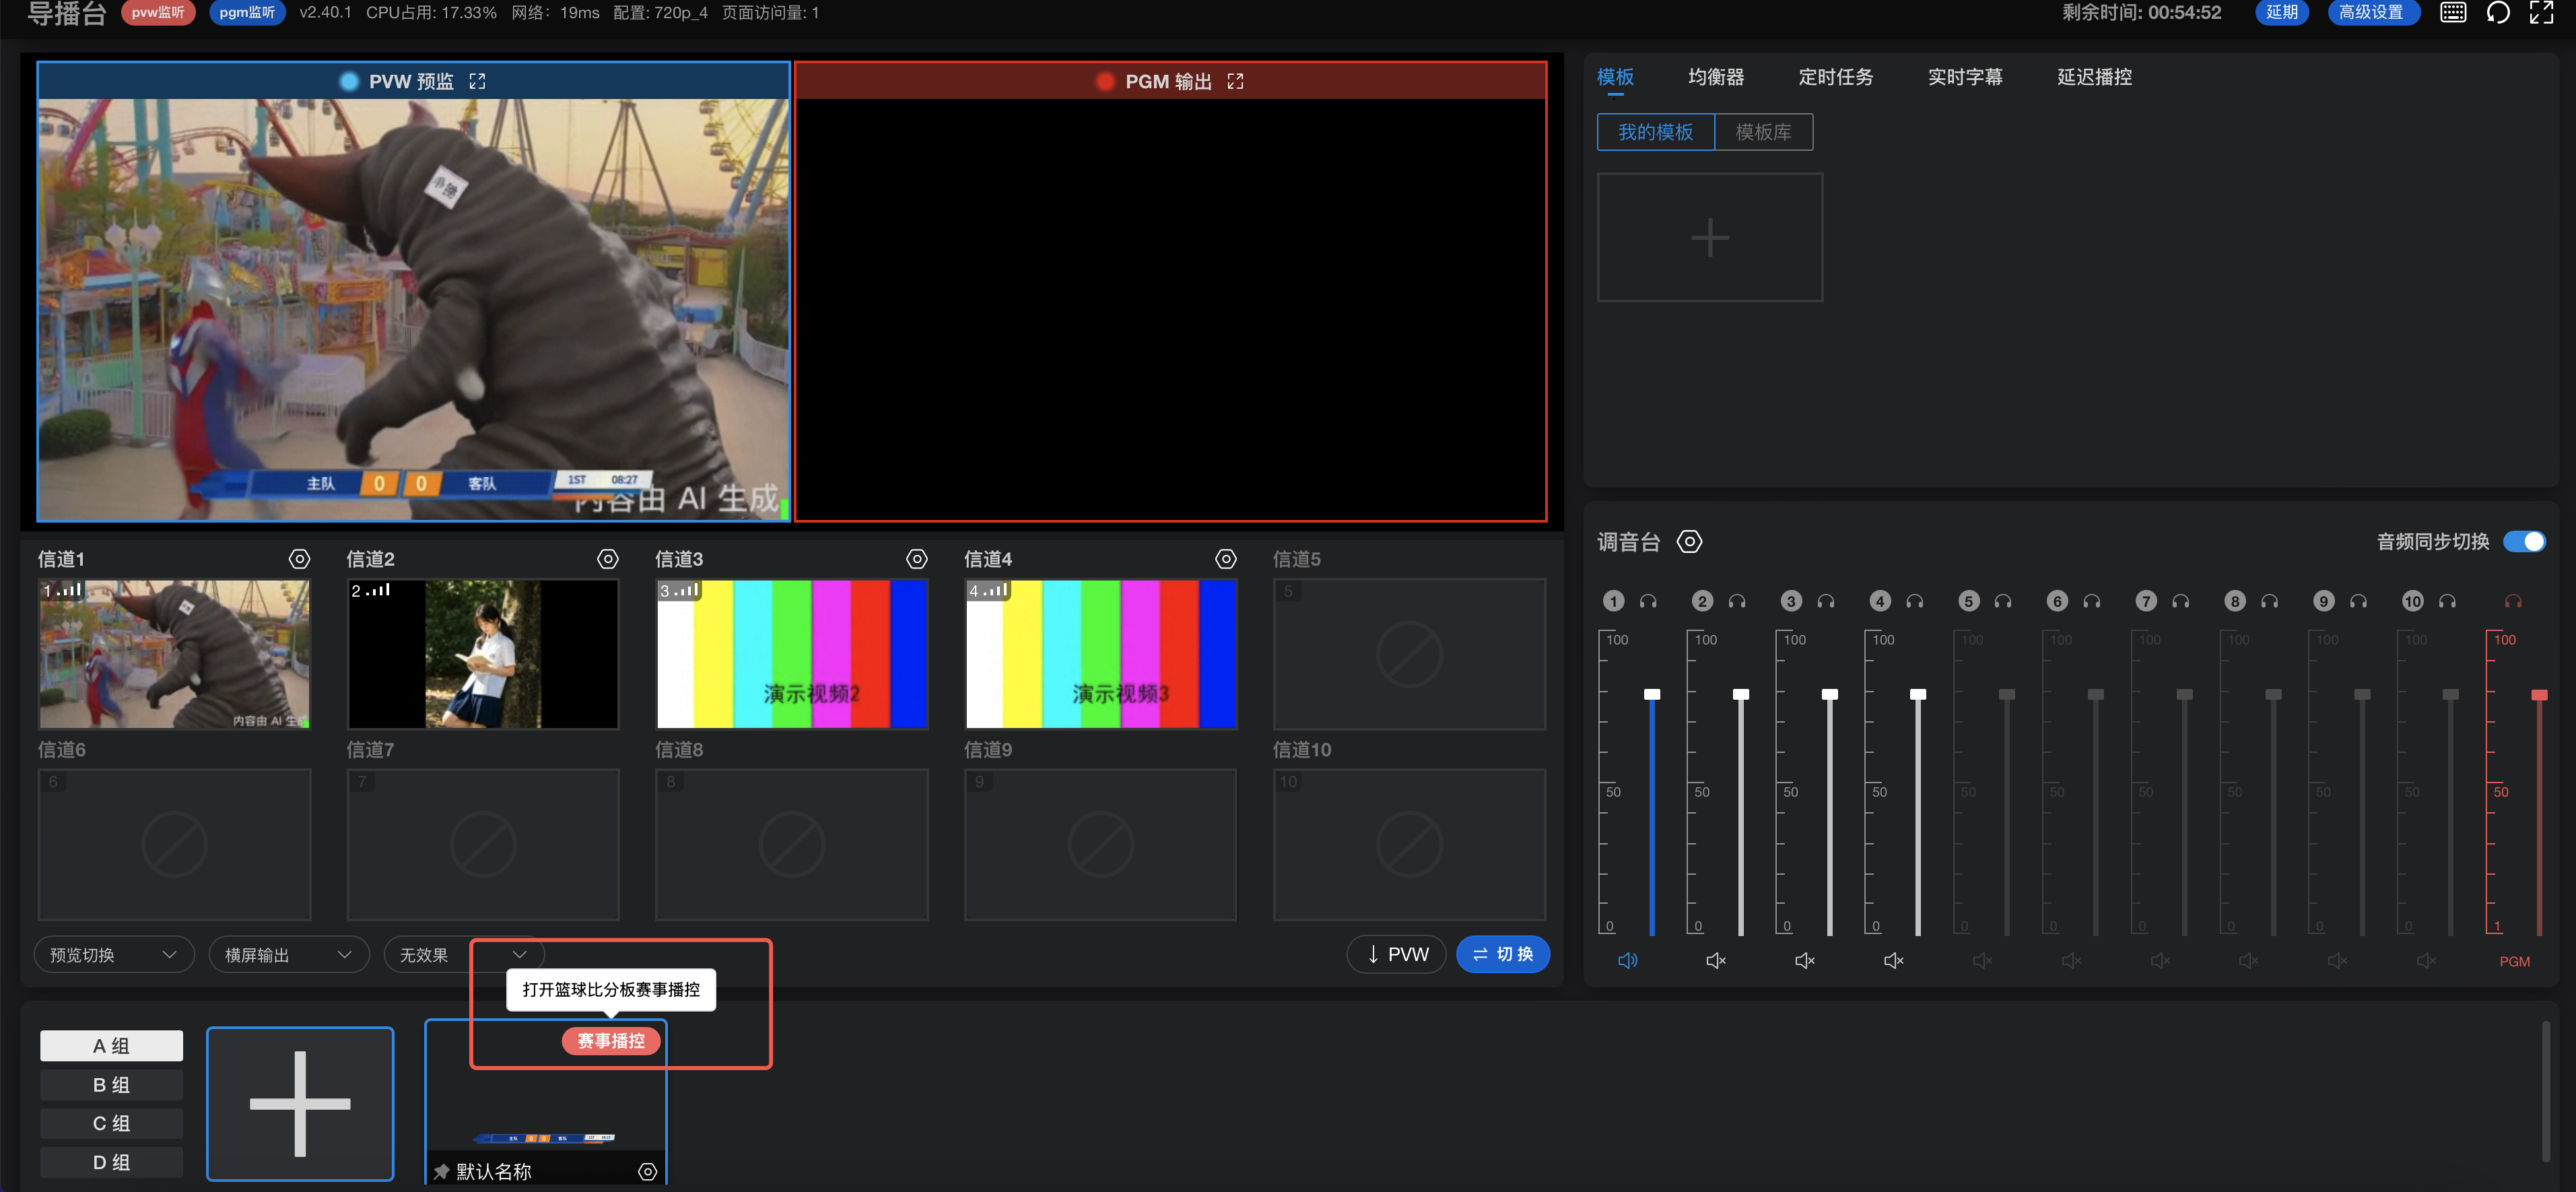Toggle the pgm监听 monitoring button
Image resolution: width=2576 pixels, height=1192 pixels.
(247, 12)
